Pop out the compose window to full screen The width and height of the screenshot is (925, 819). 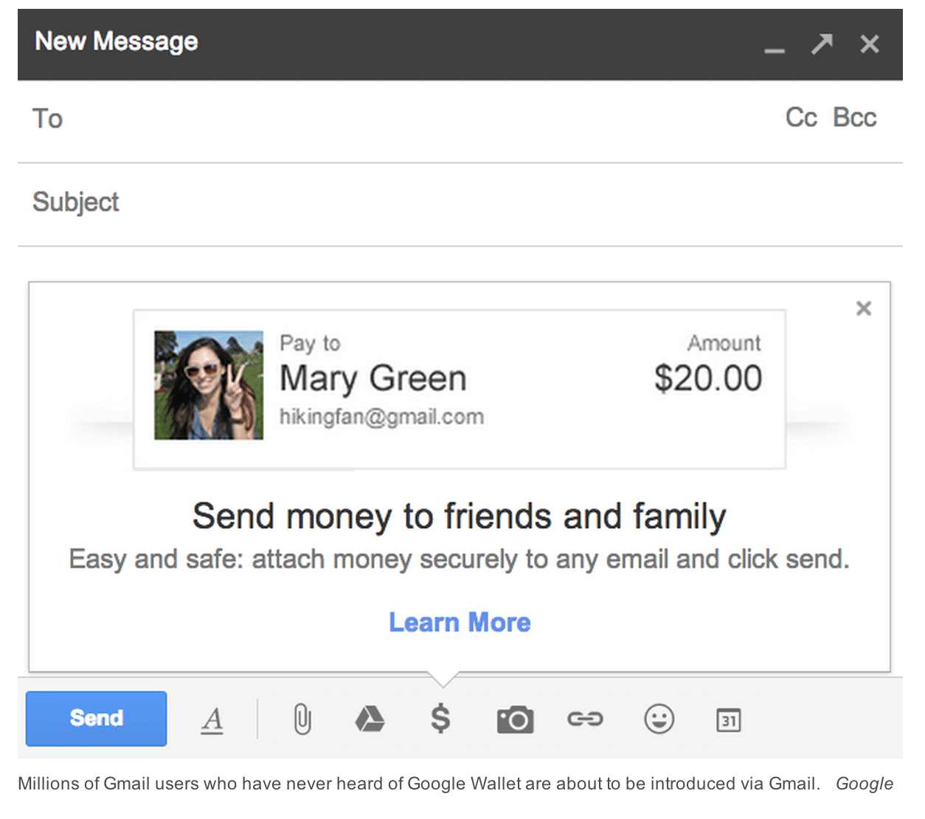(822, 44)
